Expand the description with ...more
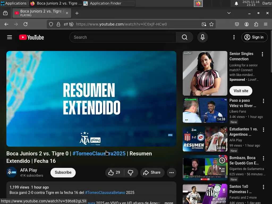 (x=168, y=202)
